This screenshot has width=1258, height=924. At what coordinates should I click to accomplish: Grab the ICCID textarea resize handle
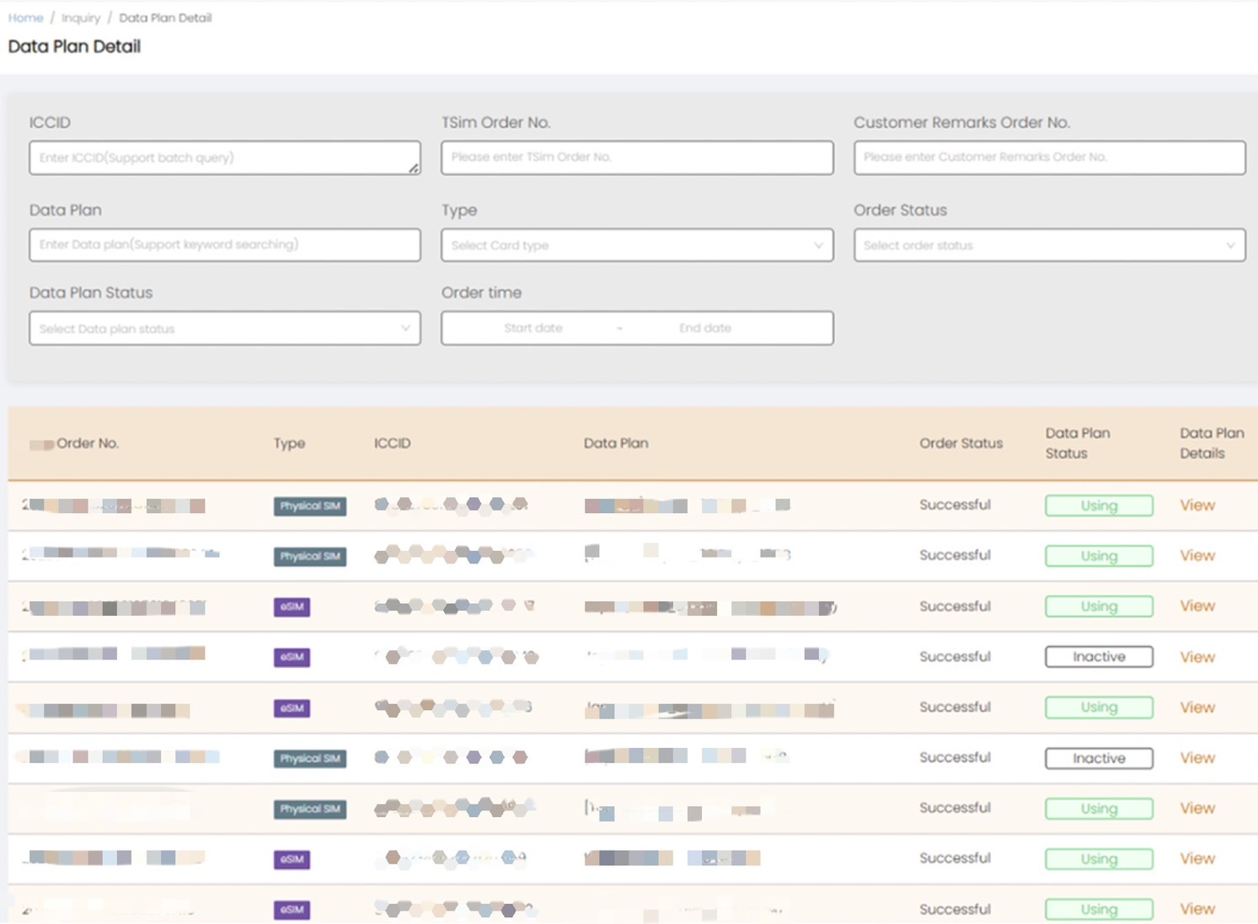click(x=414, y=168)
